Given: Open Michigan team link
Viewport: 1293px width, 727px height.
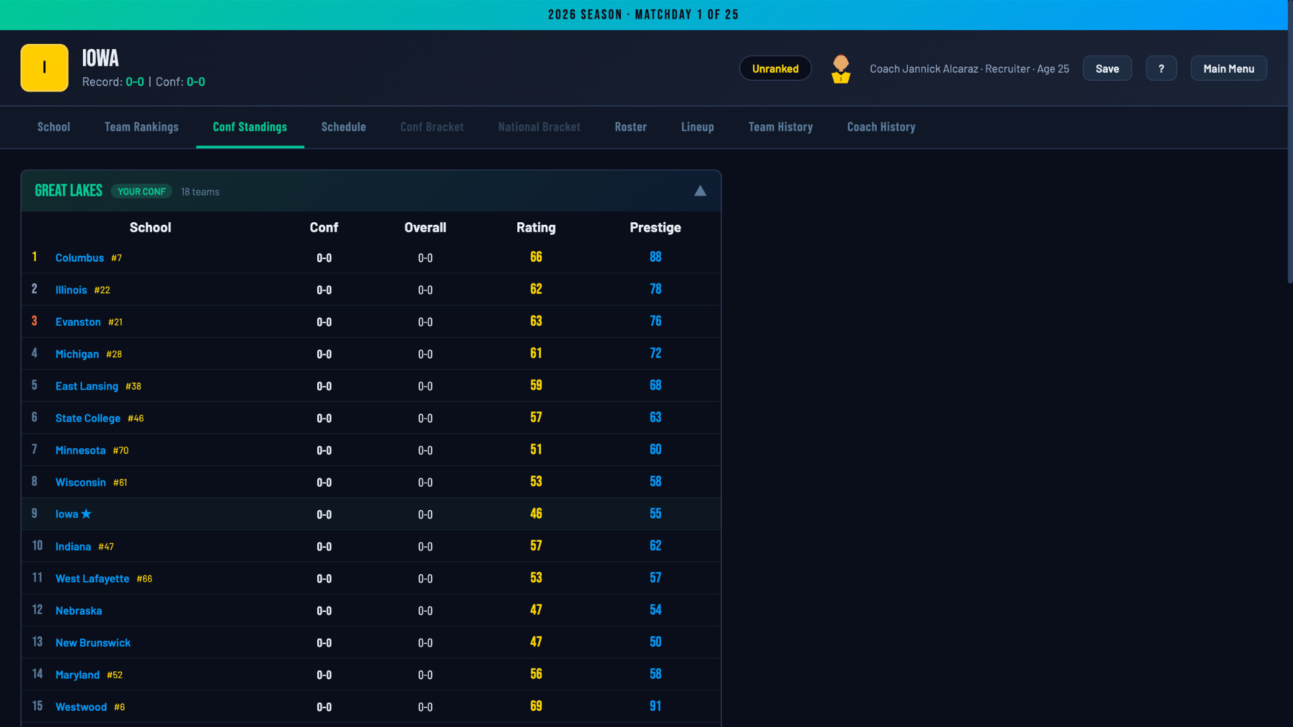Looking at the screenshot, I should tap(77, 354).
